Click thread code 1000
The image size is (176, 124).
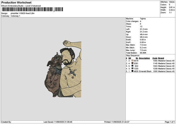(x=155, y=71)
